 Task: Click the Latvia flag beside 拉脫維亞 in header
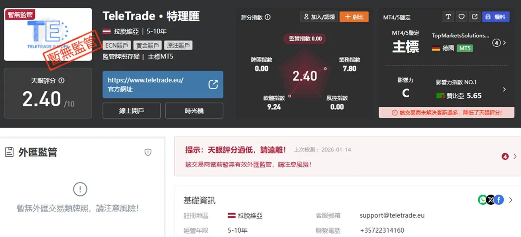pyautogui.click(x=107, y=32)
